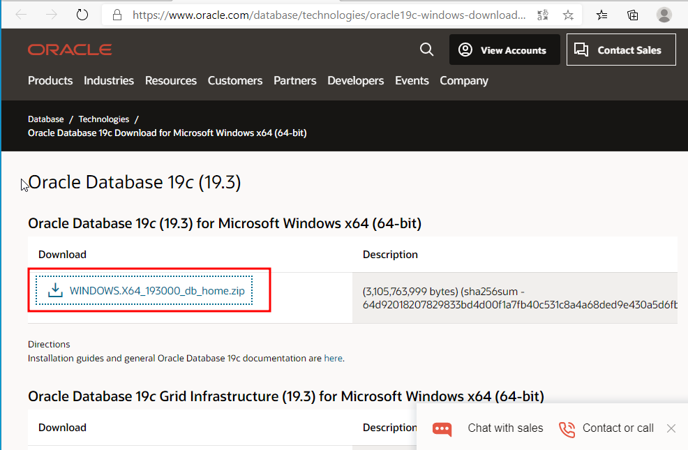
Task: Click the Grid Infrastructure (19.3) section heading
Action: pyautogui.click(x=286, y=396)
